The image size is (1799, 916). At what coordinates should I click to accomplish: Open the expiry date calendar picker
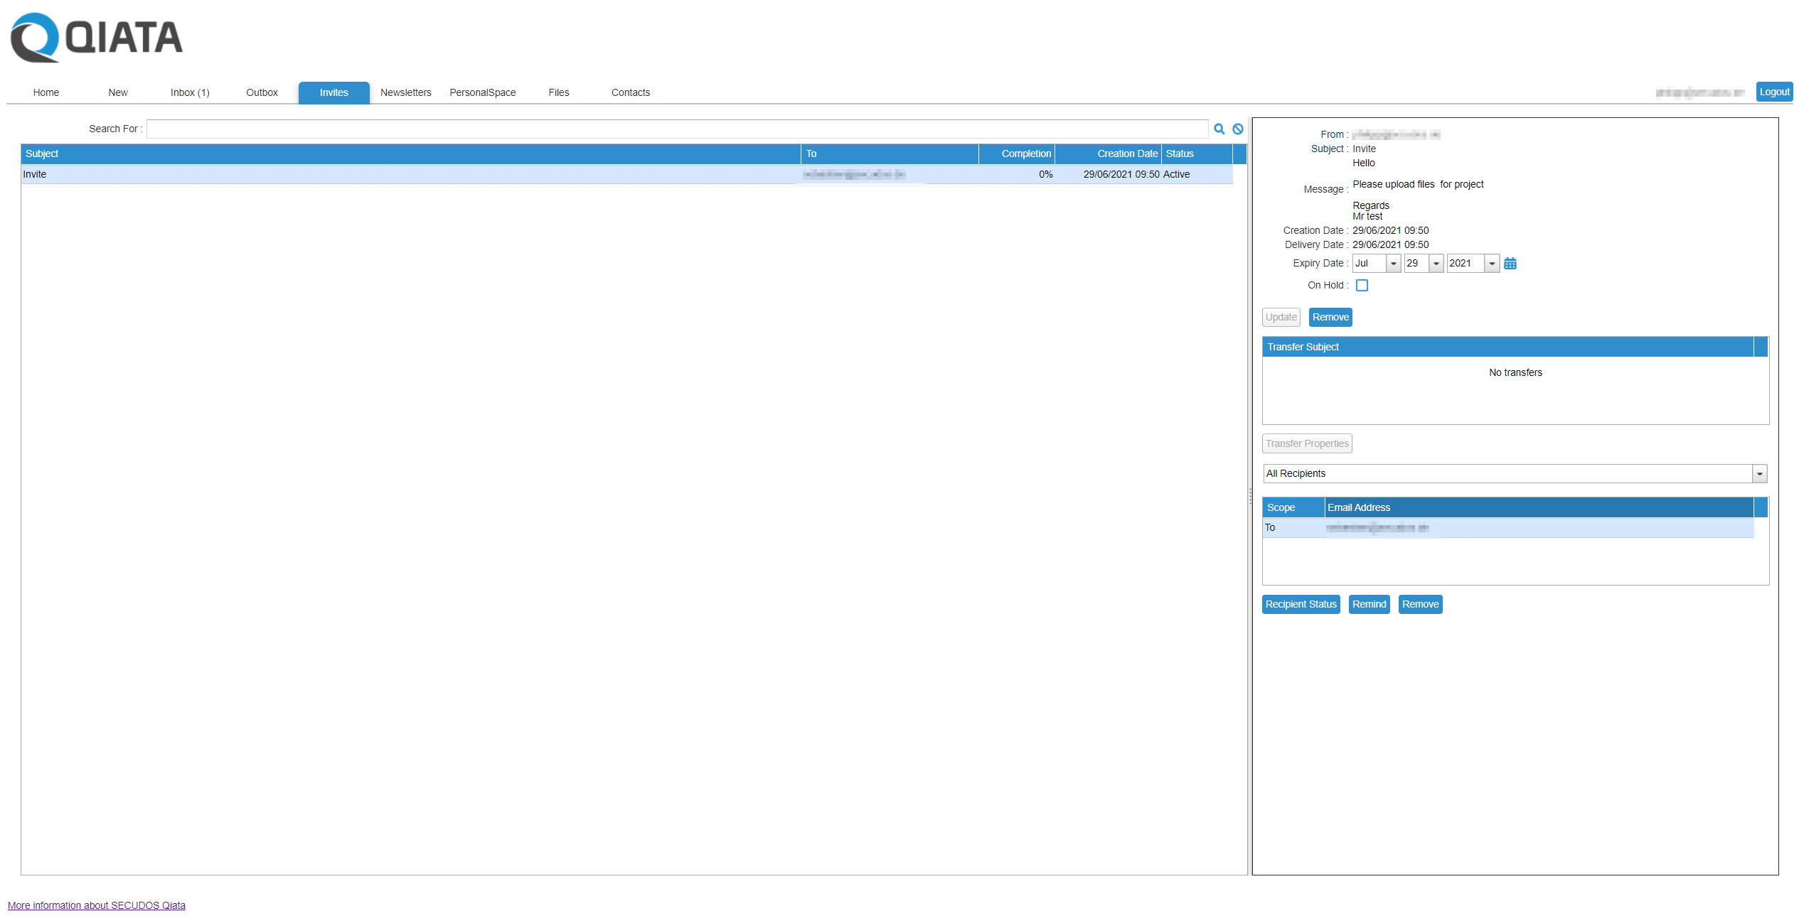click(x=1510, y=264)
